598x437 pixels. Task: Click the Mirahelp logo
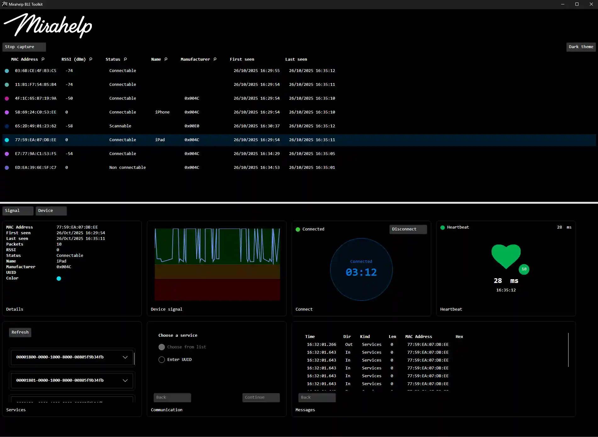(48, 25)
